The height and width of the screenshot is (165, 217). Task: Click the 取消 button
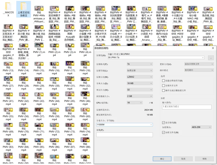183,159
